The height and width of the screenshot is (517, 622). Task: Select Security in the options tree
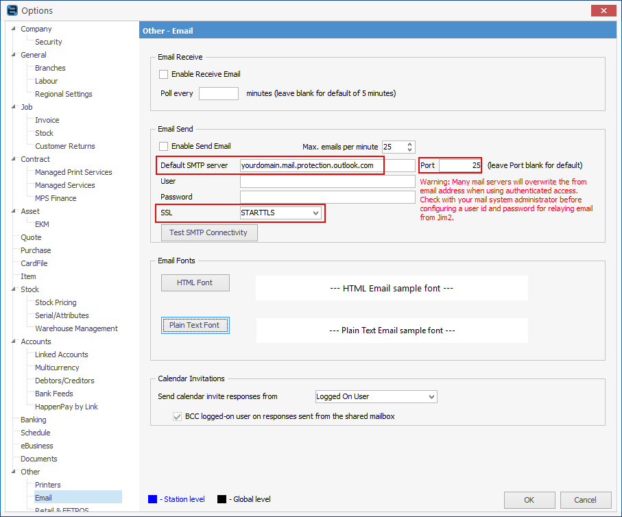49,42
